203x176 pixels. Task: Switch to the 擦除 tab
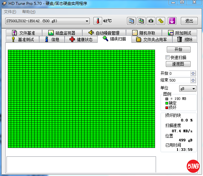pyautogui.click(x=185, y=40)
